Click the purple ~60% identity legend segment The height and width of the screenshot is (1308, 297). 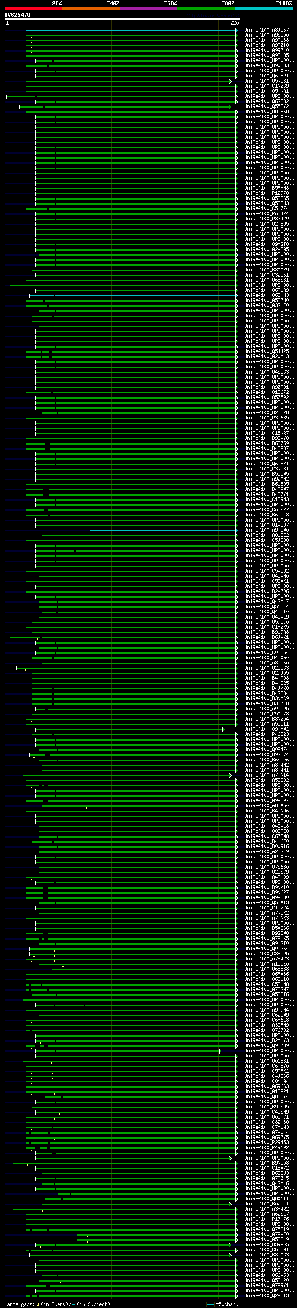tap(148, 9)
